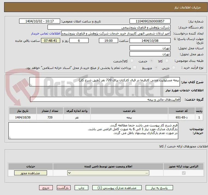Click the خروج exit button
The image size is (208, 195).
coord(46,188)
